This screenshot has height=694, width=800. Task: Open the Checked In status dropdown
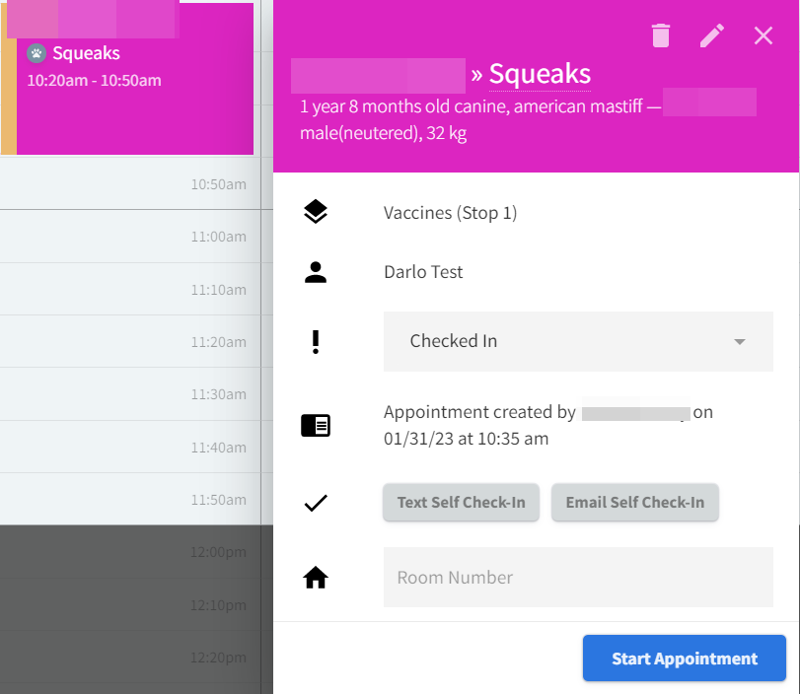(x=578, y=342)
